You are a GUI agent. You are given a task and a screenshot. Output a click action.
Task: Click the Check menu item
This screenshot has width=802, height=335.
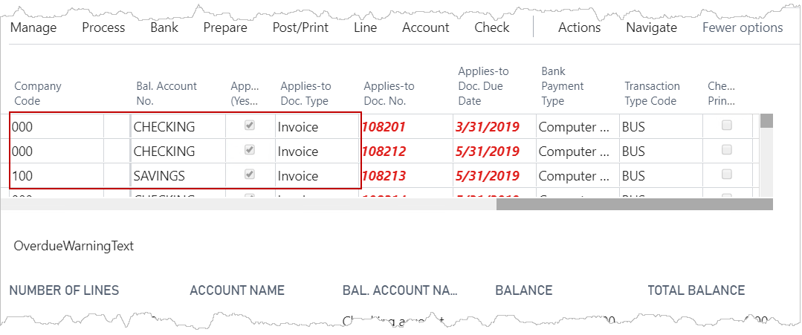point(492,27)
